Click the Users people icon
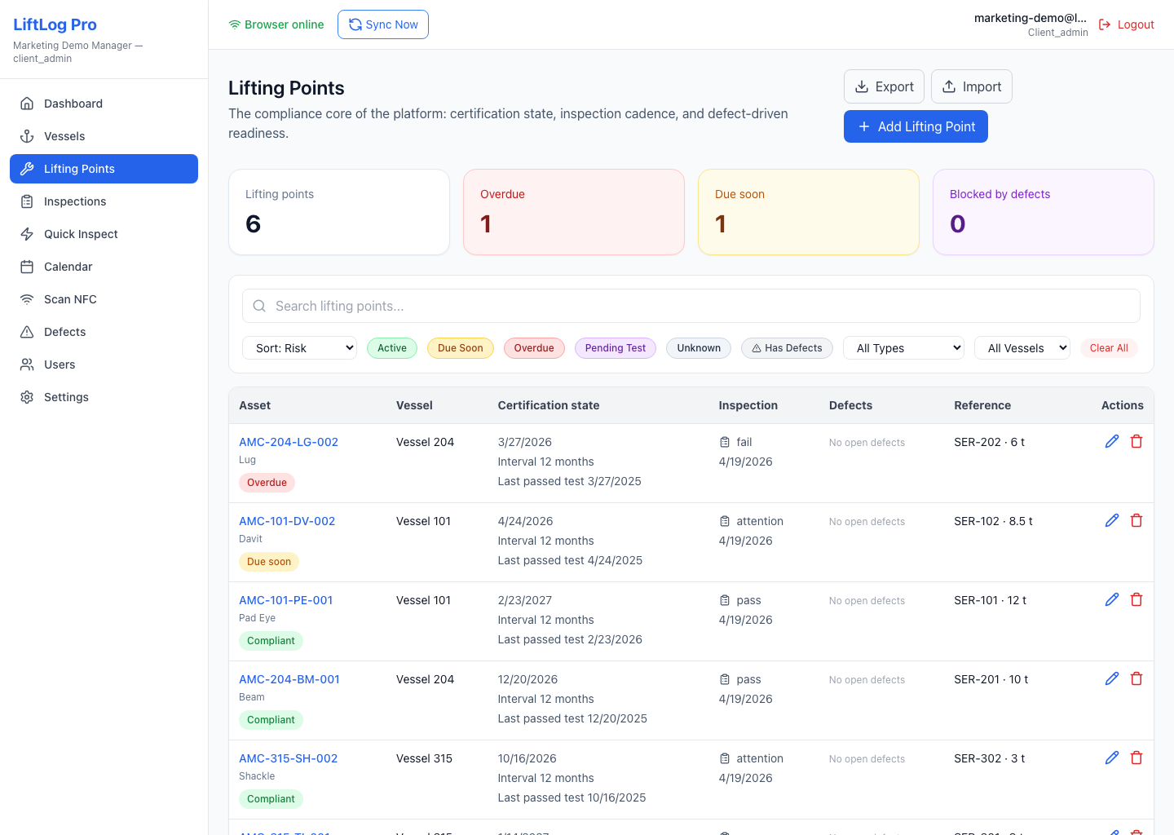Viewport: 1174px width, 835px height. tap(27, 364)
